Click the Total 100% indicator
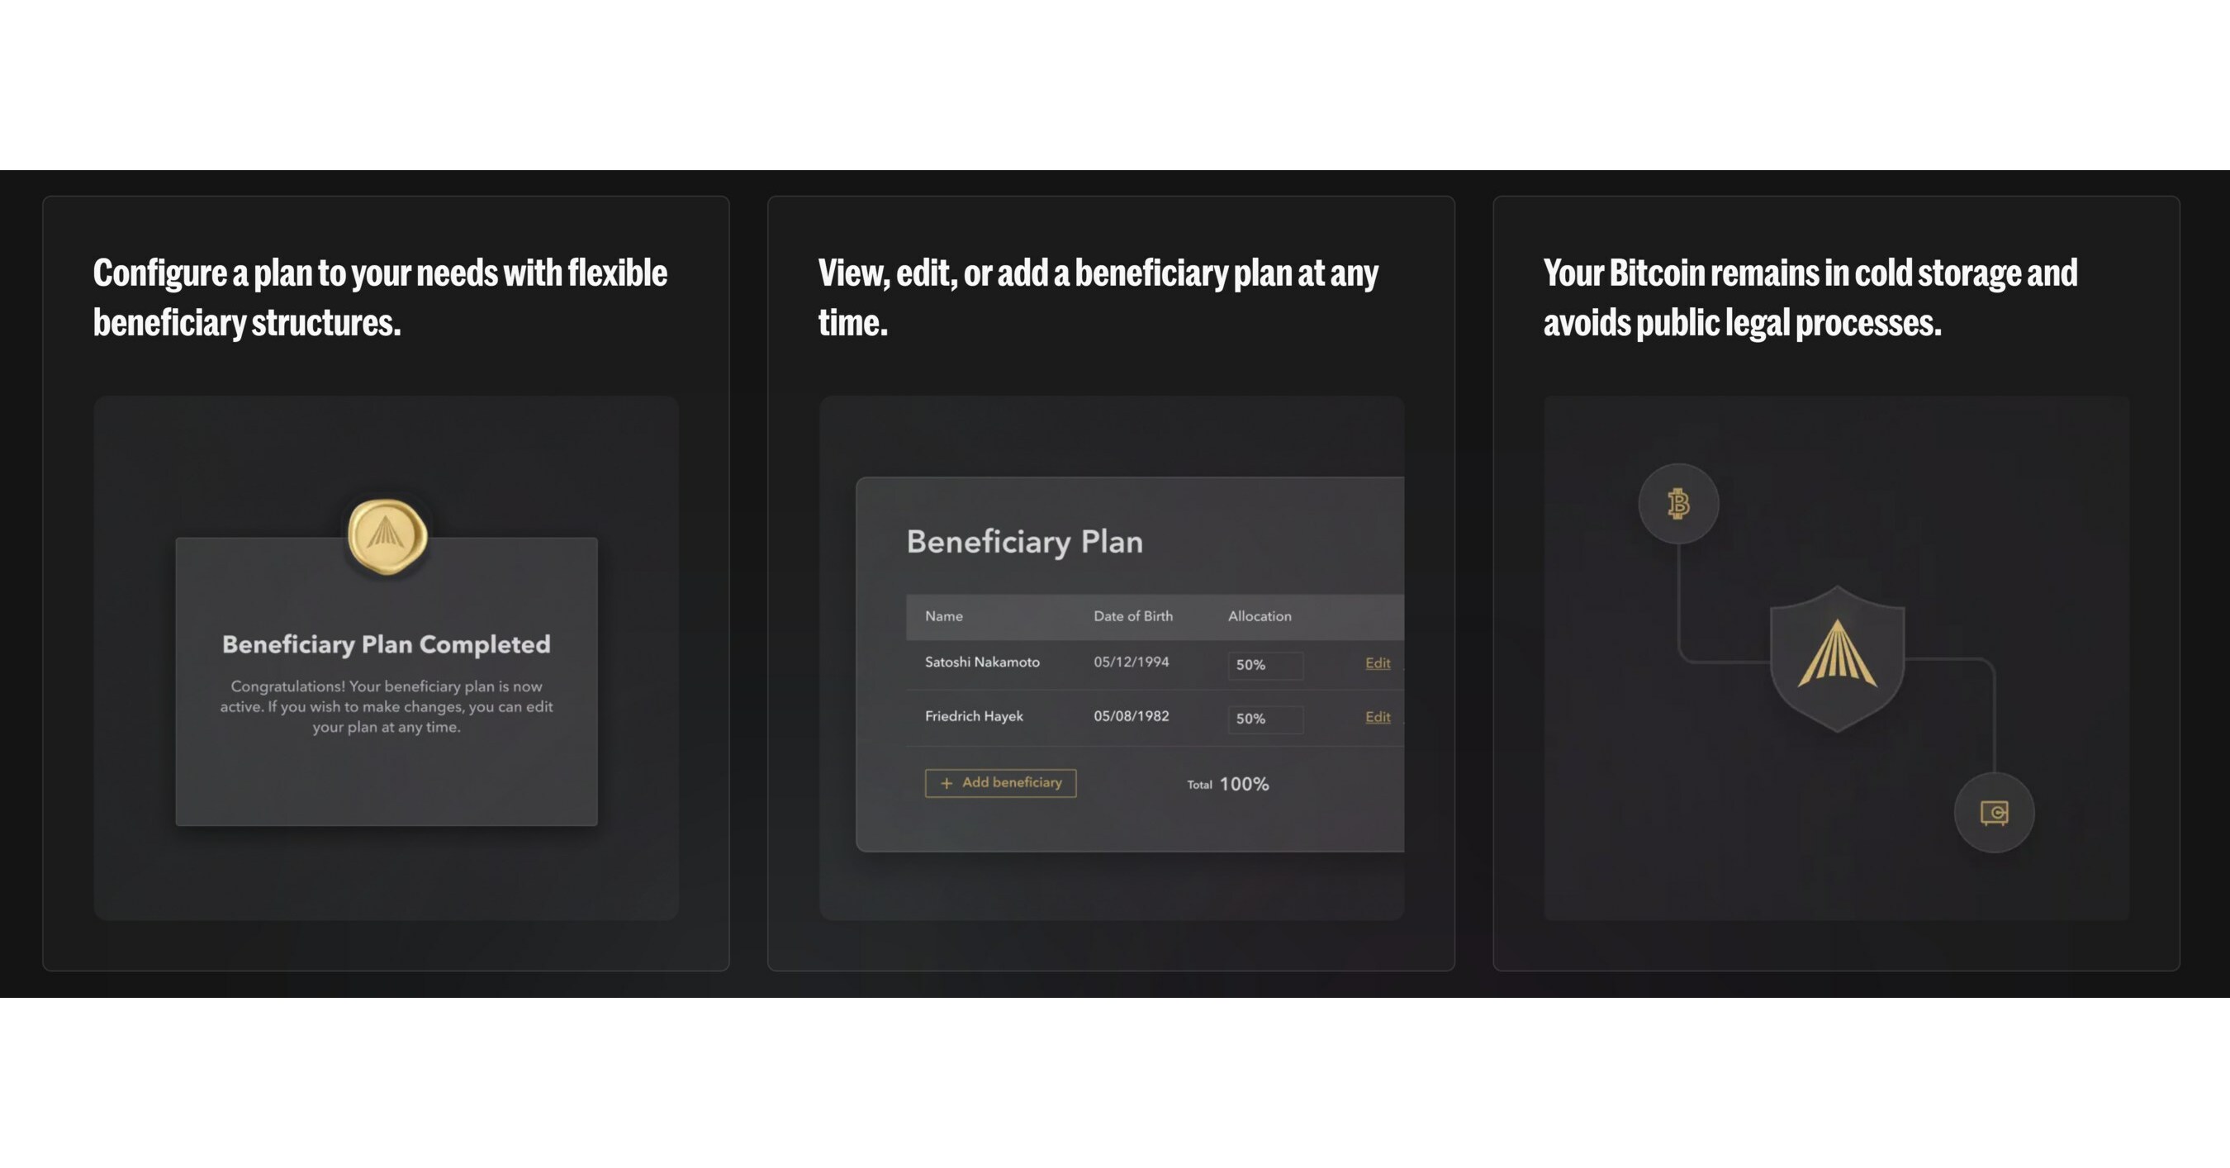2230x1168 pixels. click(x=1227, y=784)
